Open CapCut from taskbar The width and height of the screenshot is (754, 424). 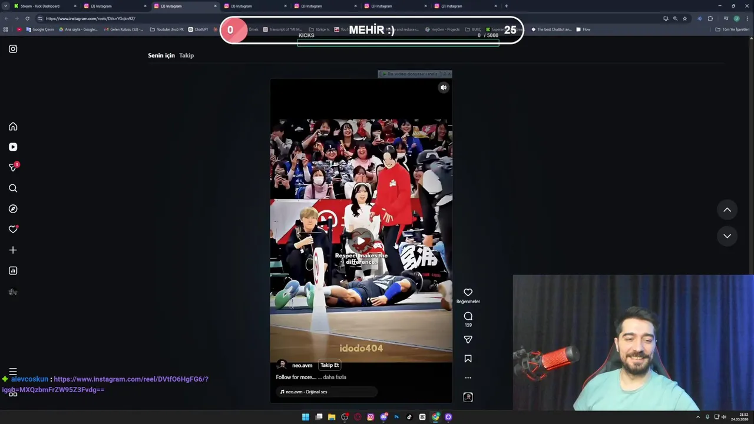pyautogui.click(x=422, y=417)
